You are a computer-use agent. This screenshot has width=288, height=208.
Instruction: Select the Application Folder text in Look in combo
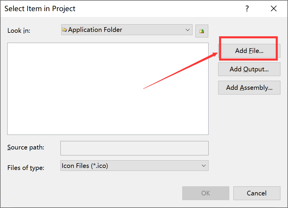point(95,30)
